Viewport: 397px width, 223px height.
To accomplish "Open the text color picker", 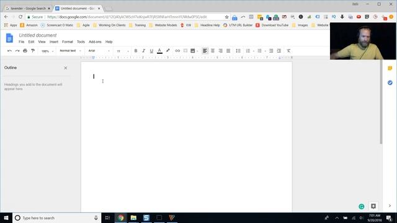I will [x=159, y=51].
